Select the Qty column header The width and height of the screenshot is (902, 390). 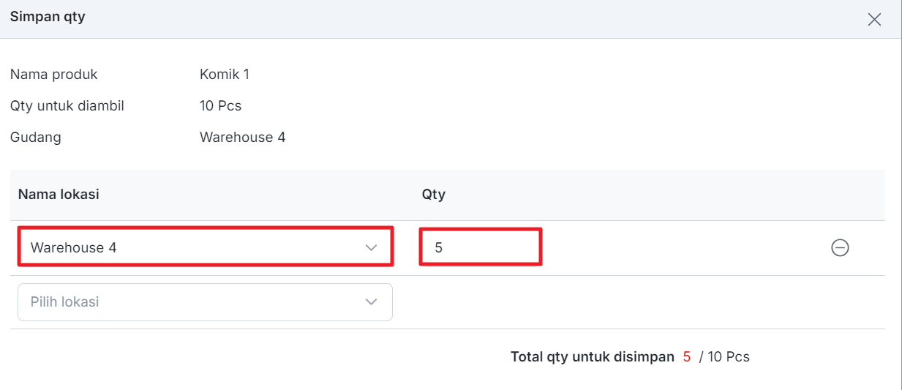434,195
